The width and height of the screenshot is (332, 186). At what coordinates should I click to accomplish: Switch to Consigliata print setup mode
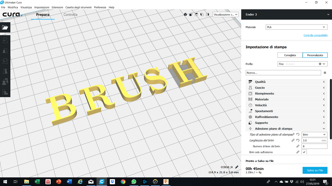290,55
